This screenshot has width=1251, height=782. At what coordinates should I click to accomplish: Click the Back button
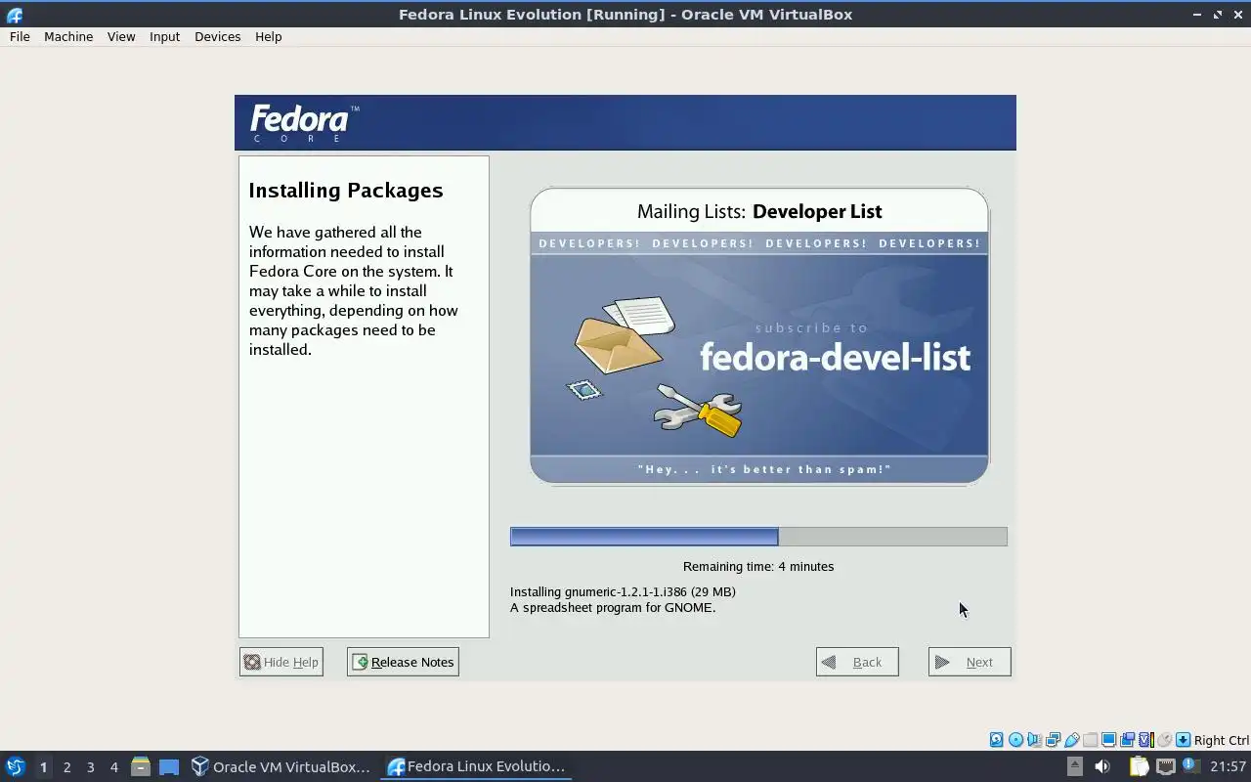pos(857,662)
